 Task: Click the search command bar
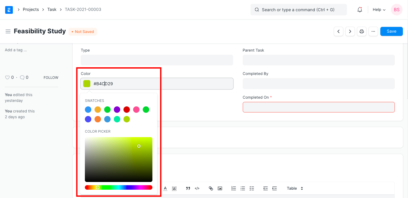pos(298,10)
